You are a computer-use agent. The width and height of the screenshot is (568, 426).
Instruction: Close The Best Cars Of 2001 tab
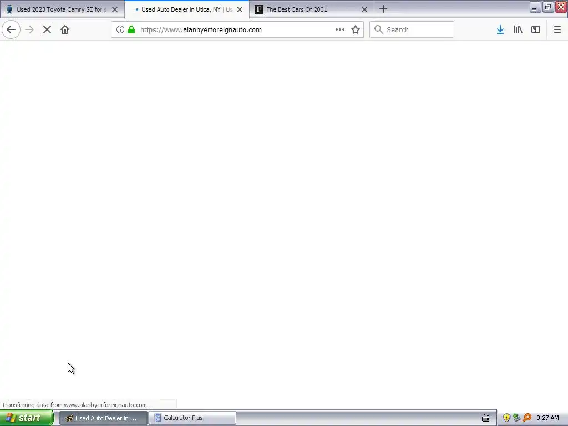pos(364,9)
